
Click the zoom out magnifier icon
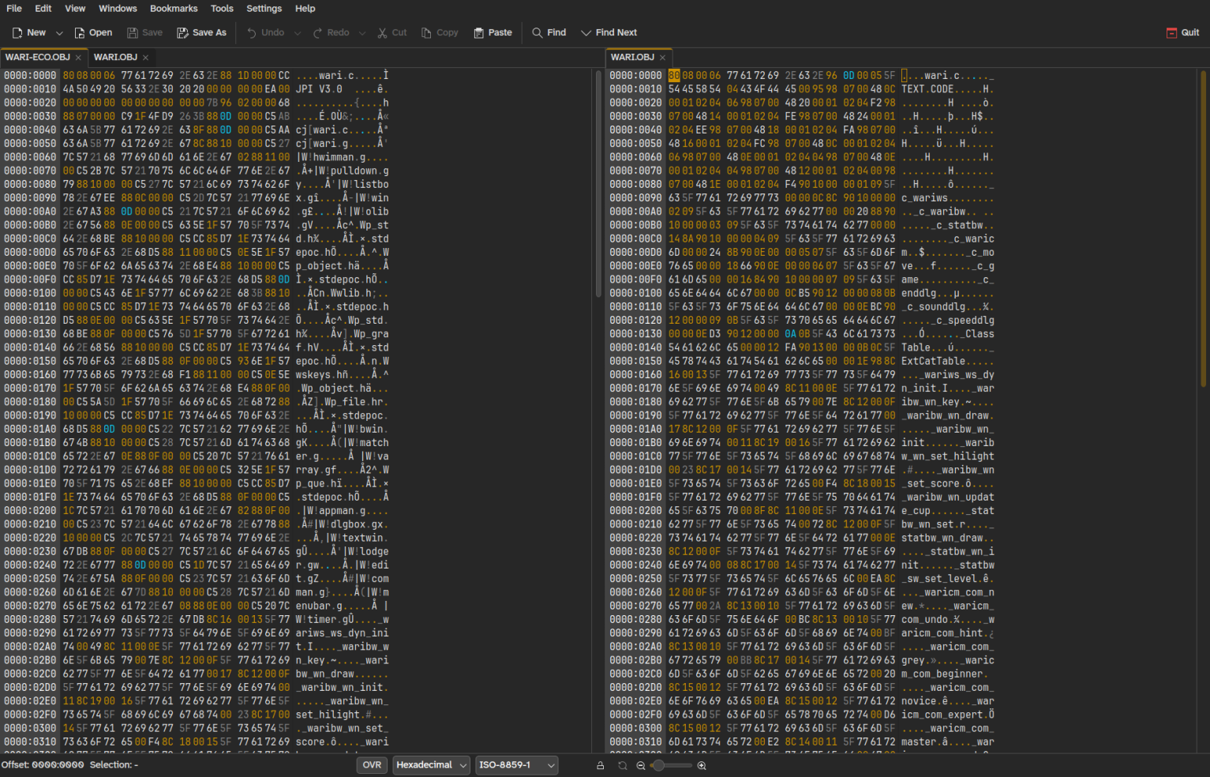[x=640, y=765]
